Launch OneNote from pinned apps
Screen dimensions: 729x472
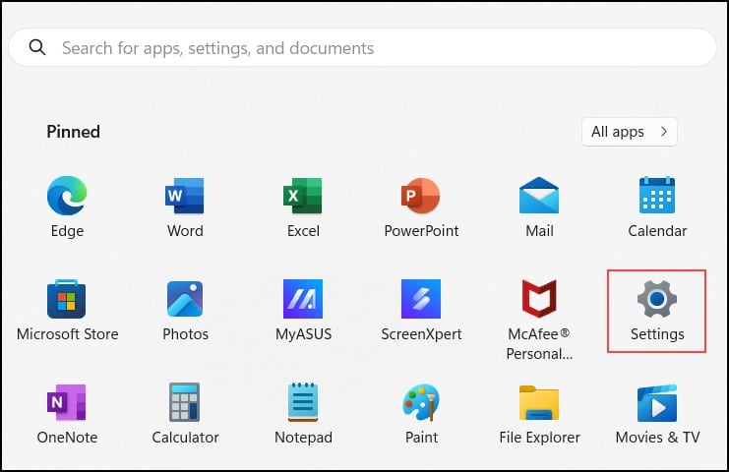coord(67,413)
